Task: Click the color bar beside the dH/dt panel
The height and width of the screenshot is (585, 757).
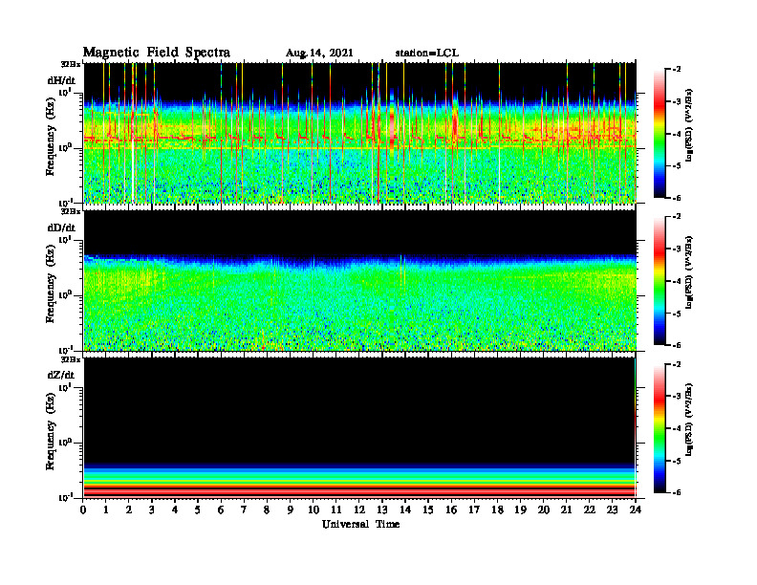Action: pyautogui.click(x=660, y=133)
